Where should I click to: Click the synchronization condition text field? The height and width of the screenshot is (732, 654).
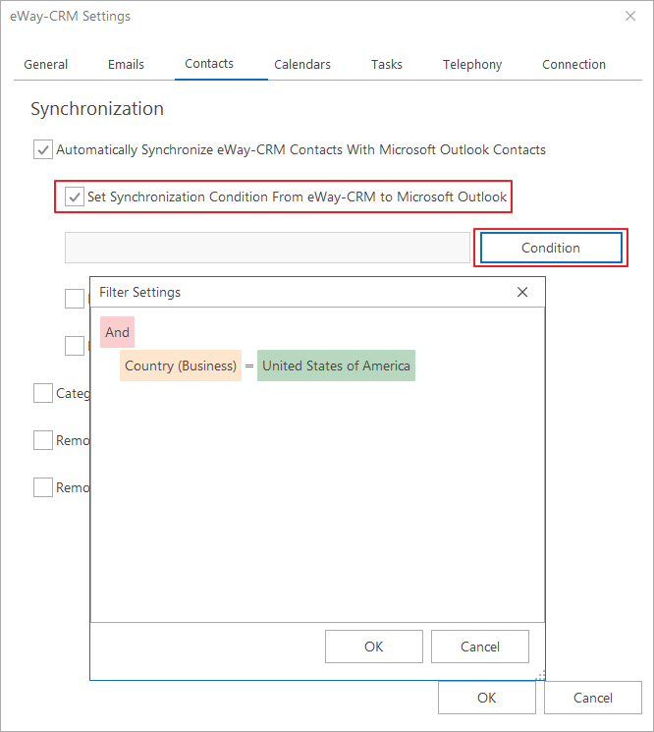click(x=267, y=248)
